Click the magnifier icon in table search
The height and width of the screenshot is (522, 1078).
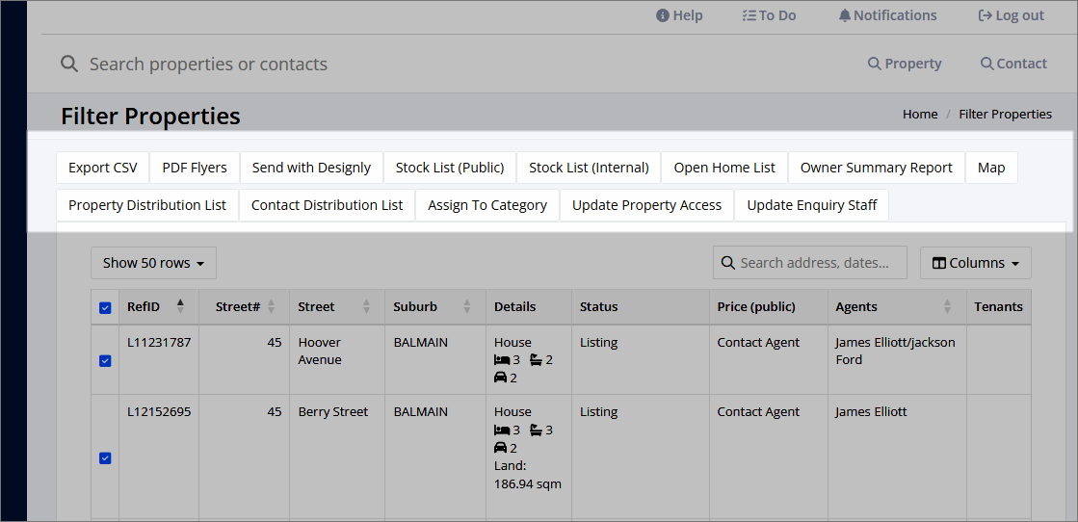pos(727,263)
